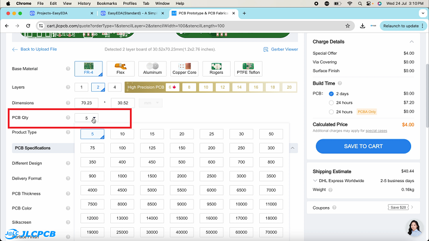429x241 pixels.
Task: Select Flex base material
Action: [120, 68]
